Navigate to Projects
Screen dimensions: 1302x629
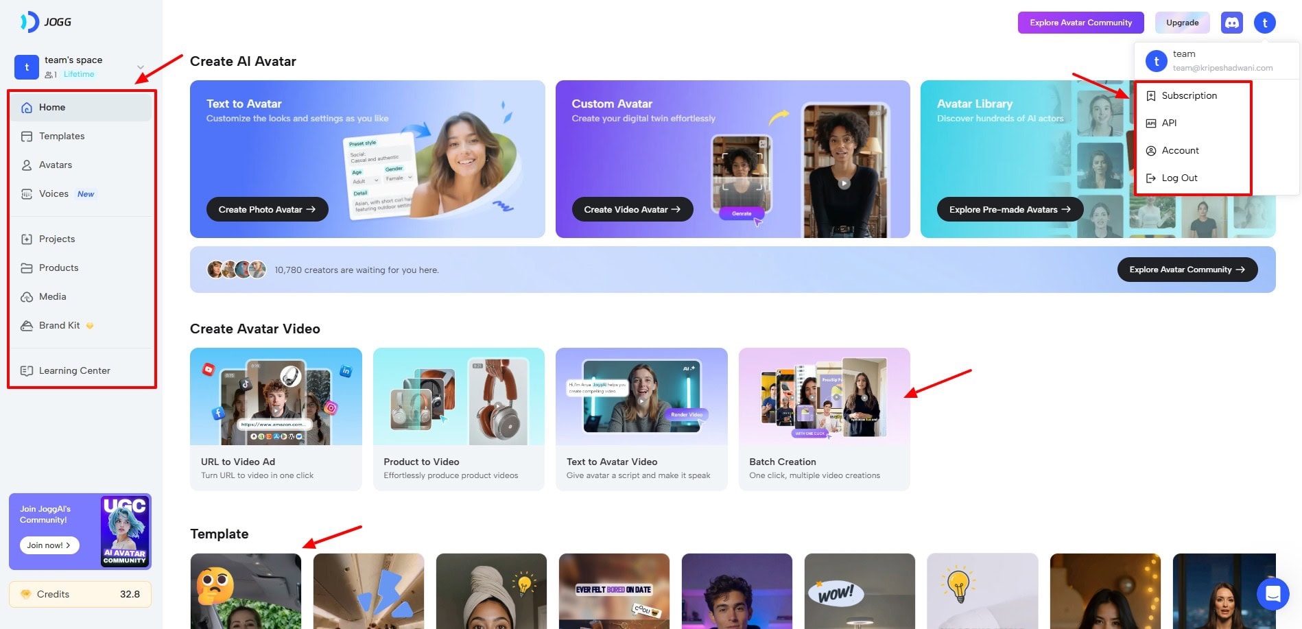click(x=82, y=239)
